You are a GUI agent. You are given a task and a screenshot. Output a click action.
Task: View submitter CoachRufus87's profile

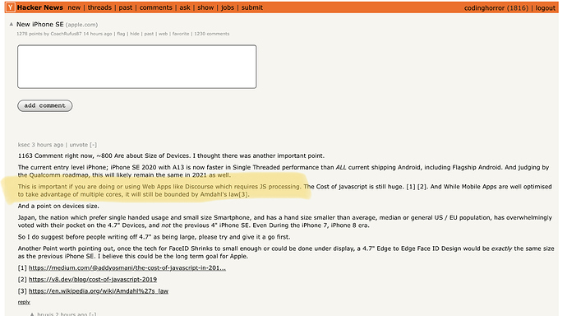pyautogui.click(x=67, y=34)
